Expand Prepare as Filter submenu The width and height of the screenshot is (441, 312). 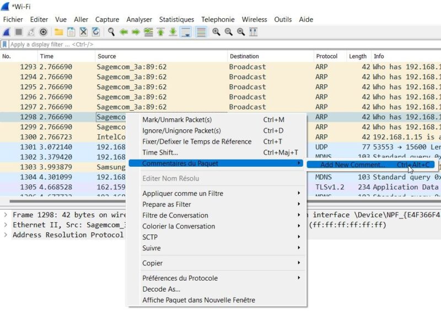216,205
